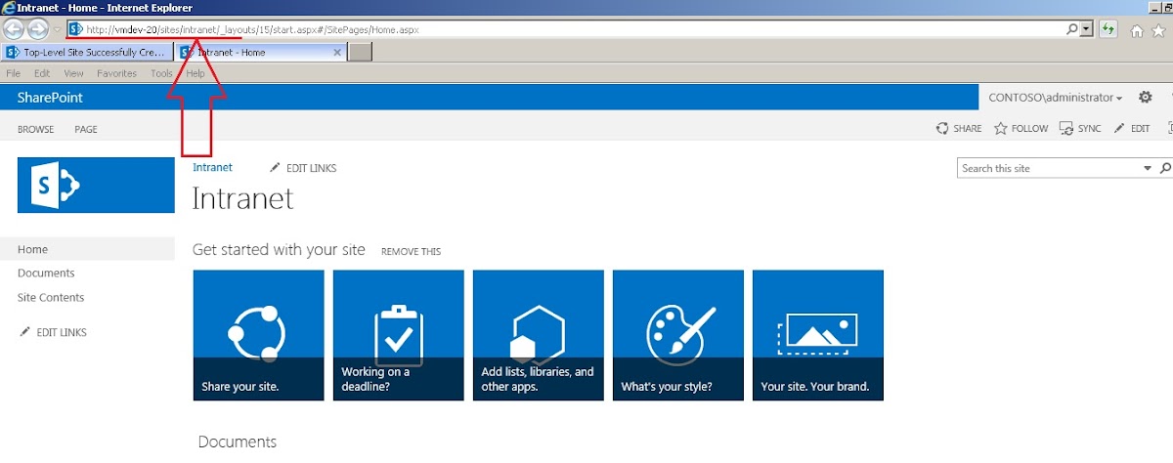Click the Internet Explorer title bar icon
The image size is (1173, 463).
tap(9, 8)
